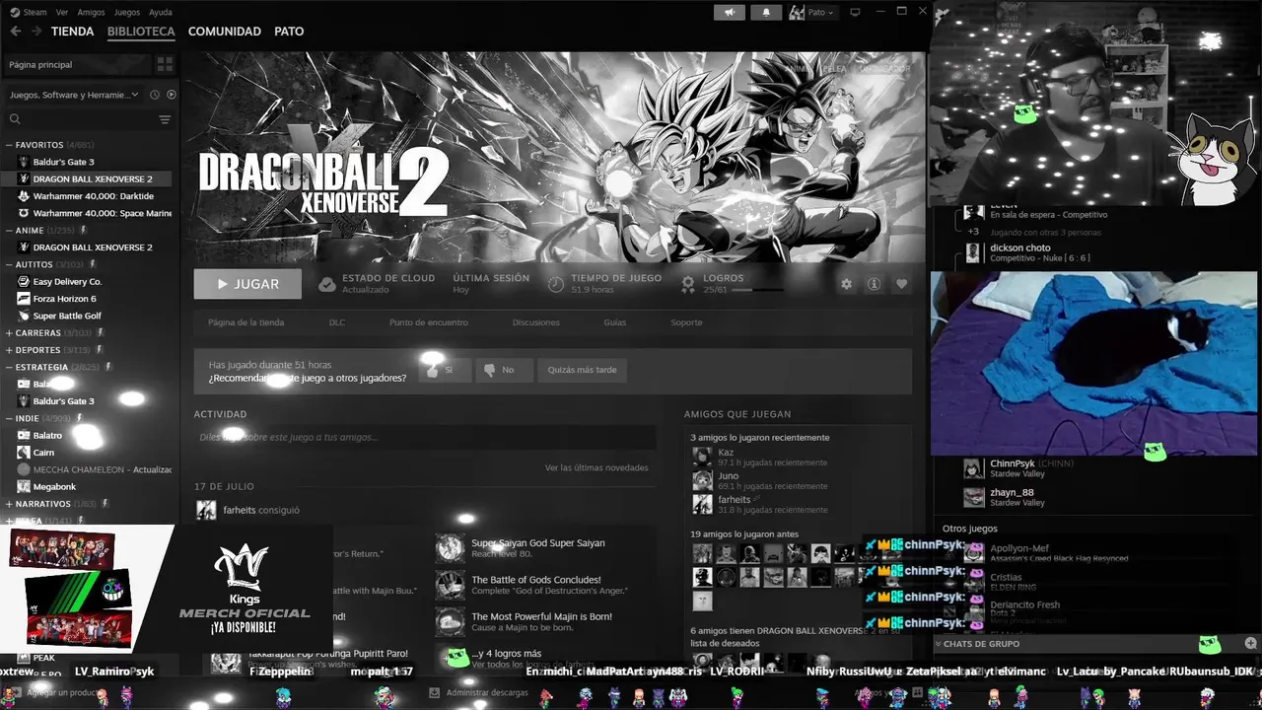Open library filter options icon

pos(165,119)
